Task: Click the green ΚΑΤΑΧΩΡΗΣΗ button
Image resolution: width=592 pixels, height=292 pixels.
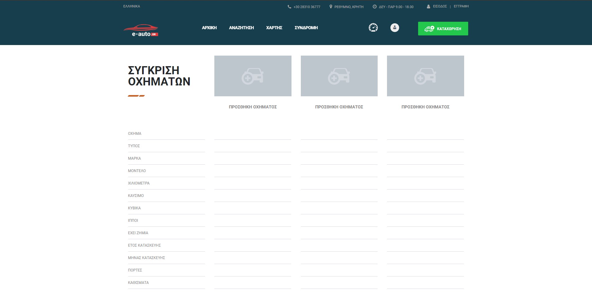Action: [443, 29]
